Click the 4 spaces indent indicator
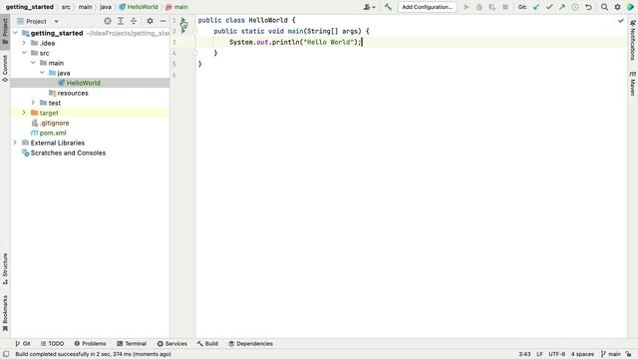This screenshot has width=638, height=359. (582, 354)
